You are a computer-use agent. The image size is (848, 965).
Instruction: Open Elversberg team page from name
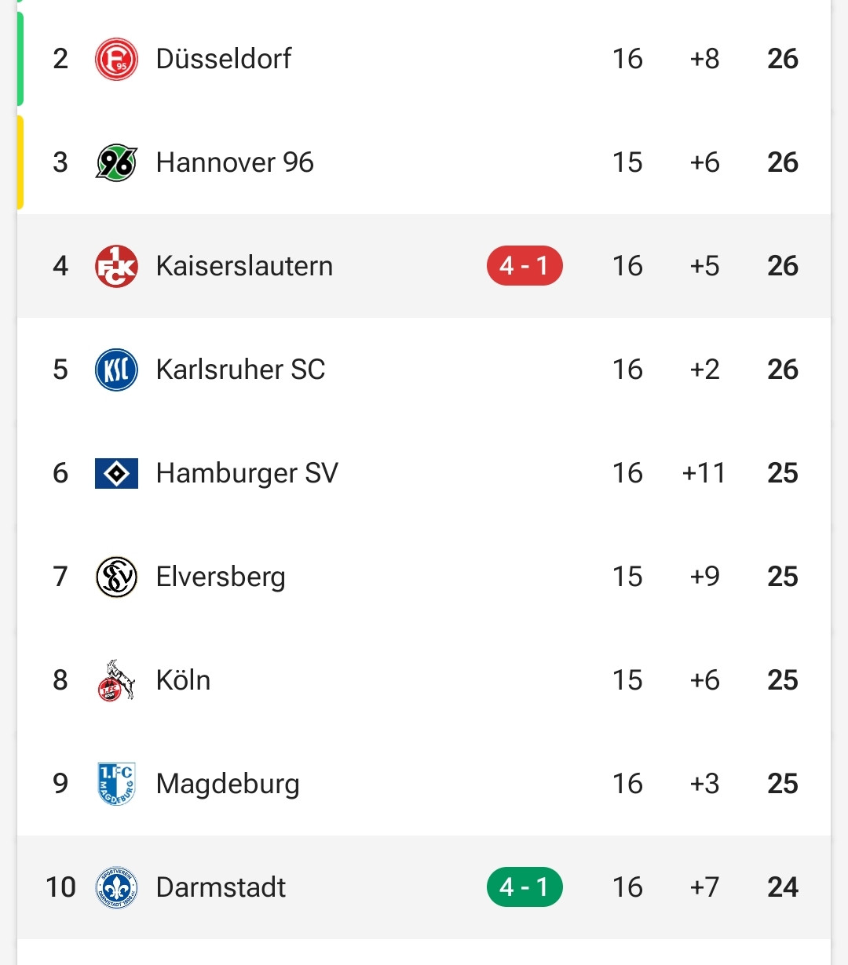[221, 577]
